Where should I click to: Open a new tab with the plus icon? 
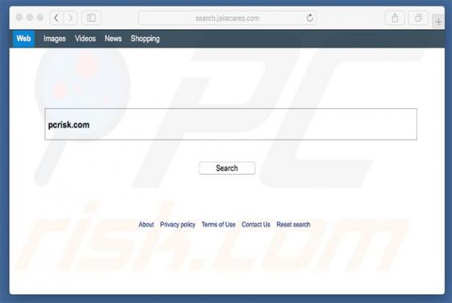[x=438, y=22]
